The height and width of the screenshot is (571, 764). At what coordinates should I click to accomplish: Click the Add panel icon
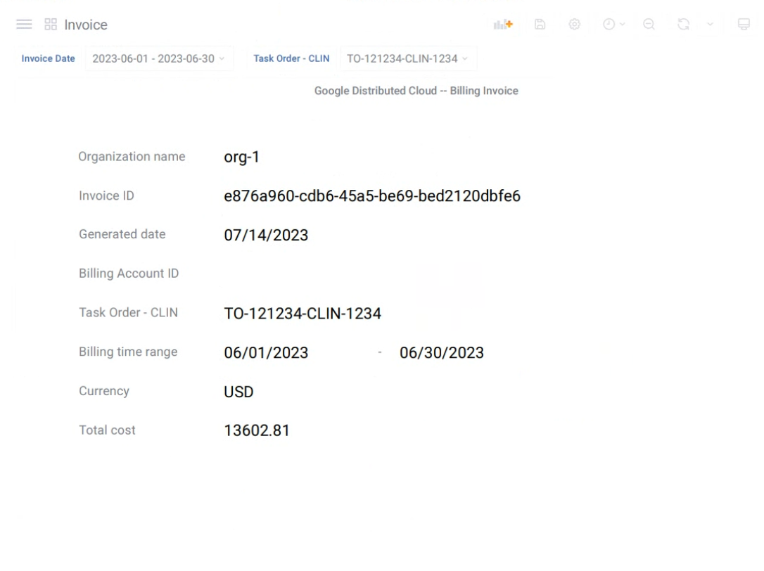point(502,24)
